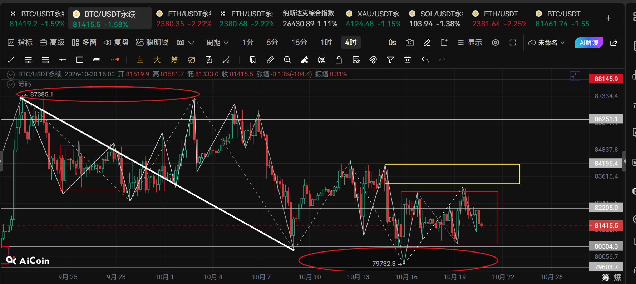Open chart settings hexagon icon
The height and width of the screenshot is (284, 636).
(496, 43)
